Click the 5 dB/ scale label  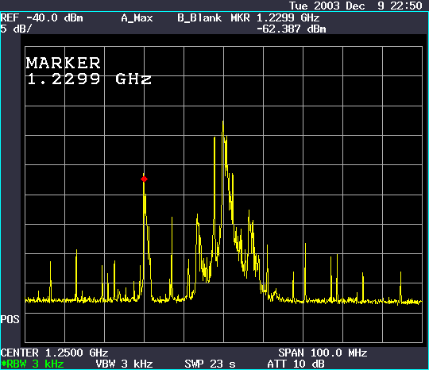16,29
